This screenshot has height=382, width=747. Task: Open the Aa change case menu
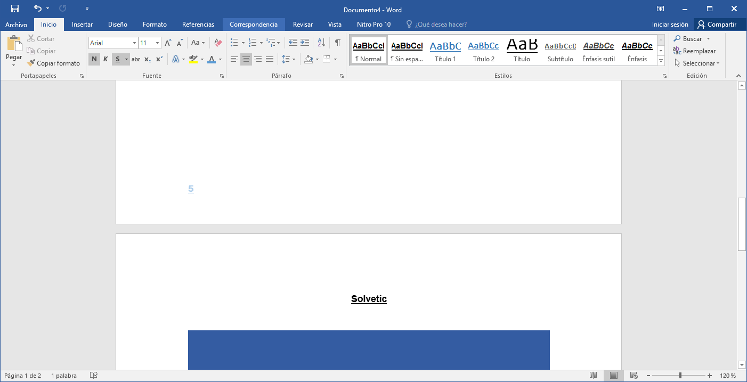pos(198,43)
